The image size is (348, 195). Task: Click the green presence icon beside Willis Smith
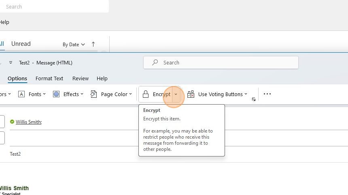(12, 122)
